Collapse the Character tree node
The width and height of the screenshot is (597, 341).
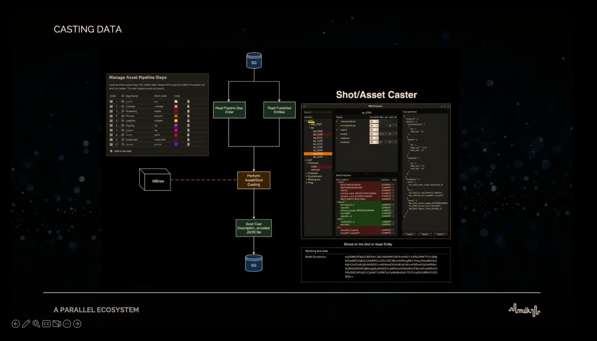[x=307, y=163]
